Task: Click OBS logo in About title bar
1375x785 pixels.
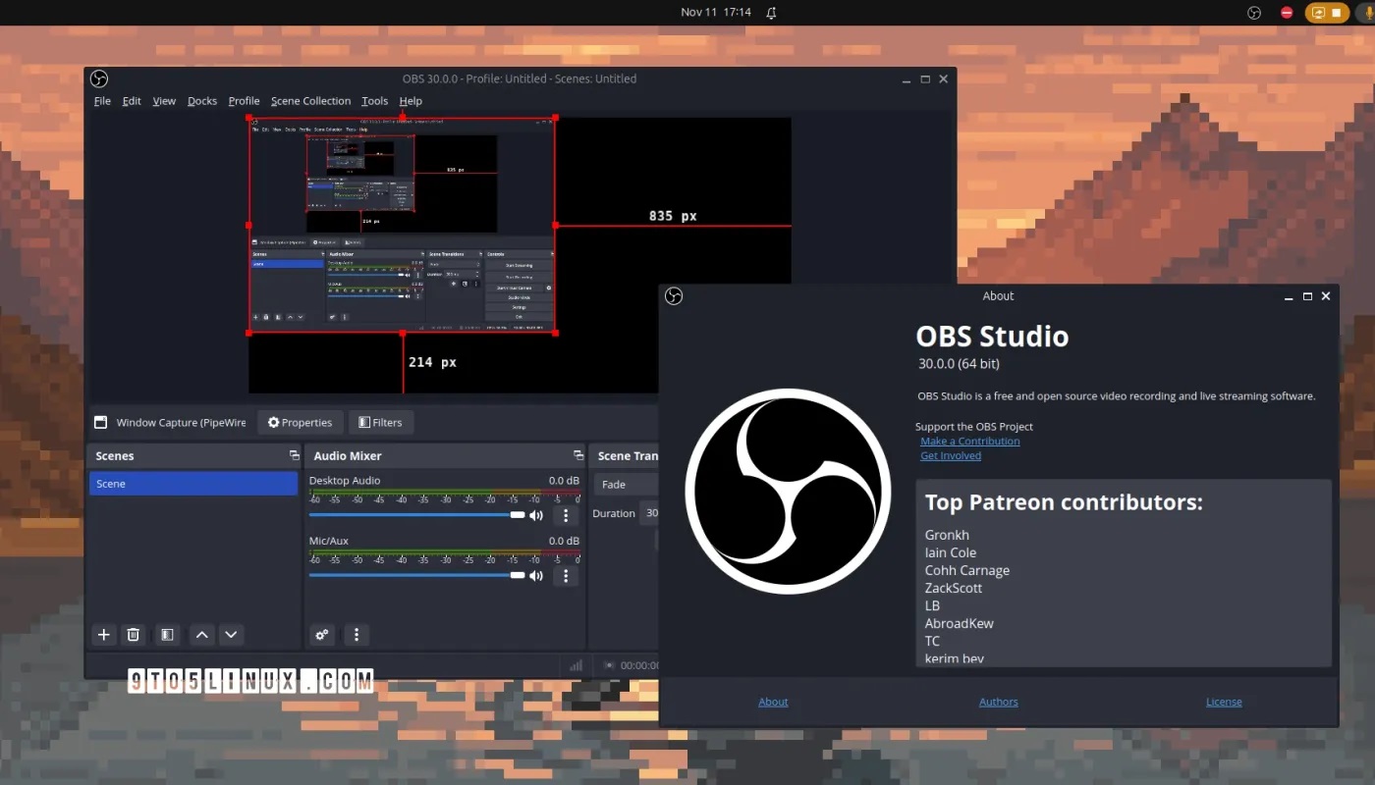Action: (674, 295)
